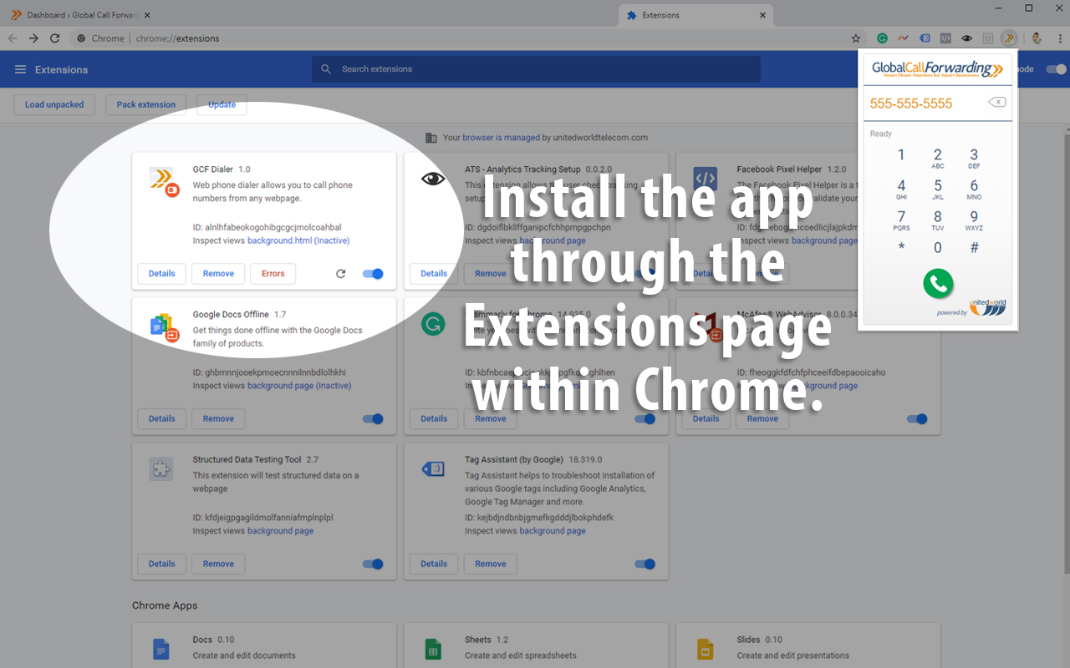Toggle McAfee WebAdvisor extension off
Screen dimensions: 1070x668
pyautogui.click(x=917, y=419)
